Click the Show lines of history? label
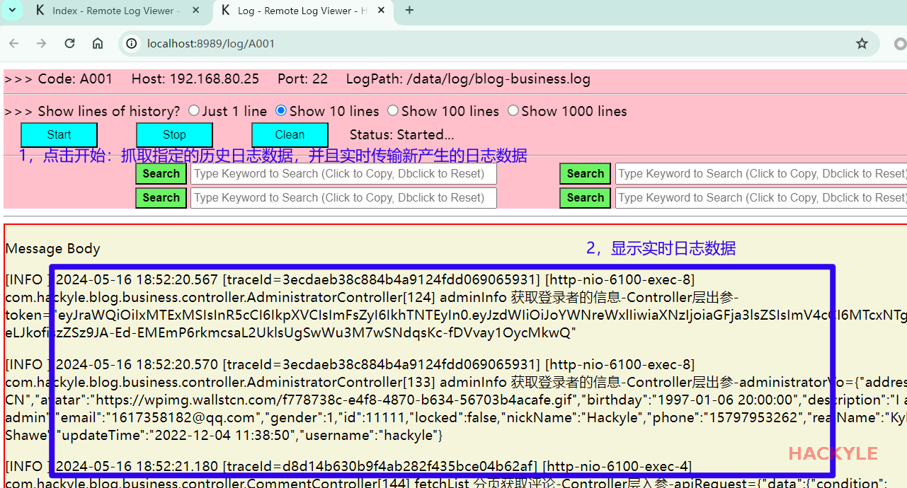This screenshot has height=488, width=907. coord(109,111)
